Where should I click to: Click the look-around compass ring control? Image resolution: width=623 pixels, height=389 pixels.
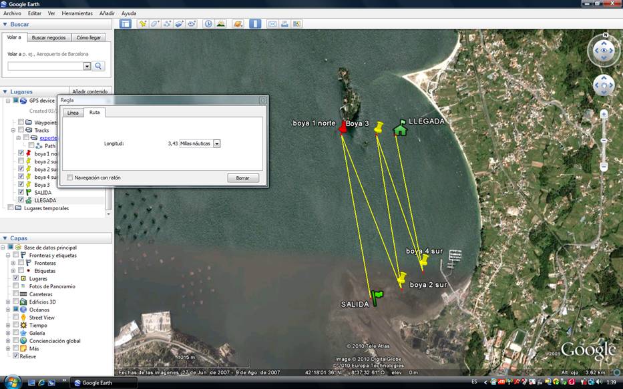(604, 51)
